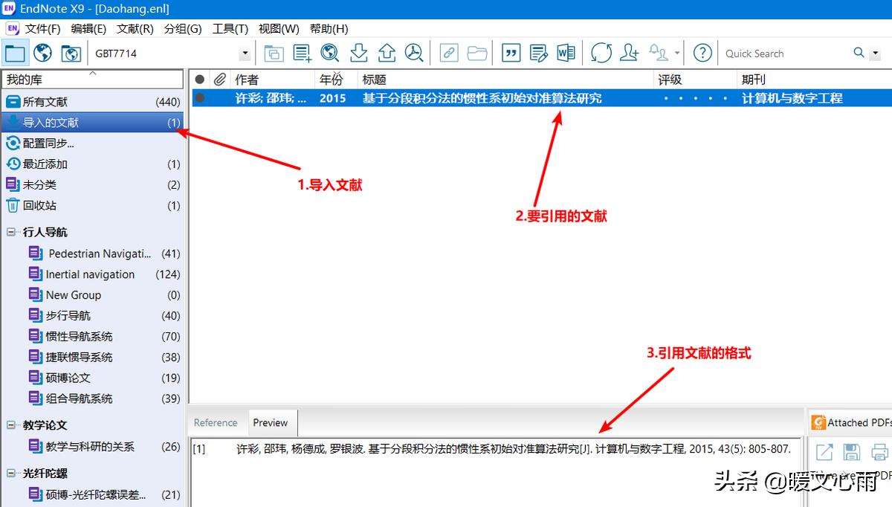Export references with the export arrow icon

pos(387,53)
